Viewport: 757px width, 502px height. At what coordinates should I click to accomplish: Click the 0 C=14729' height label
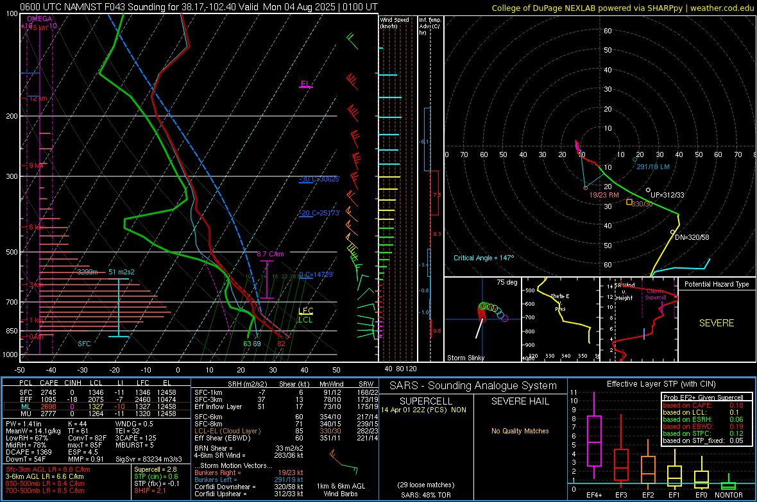pos(317,274)
